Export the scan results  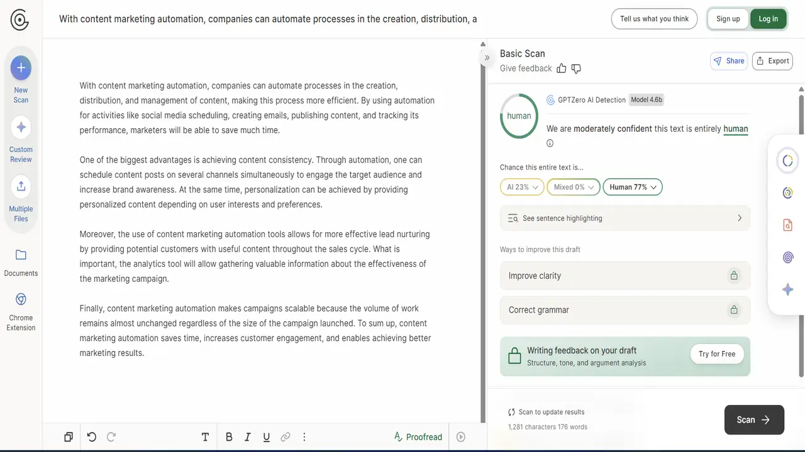[x=772, y=61]
